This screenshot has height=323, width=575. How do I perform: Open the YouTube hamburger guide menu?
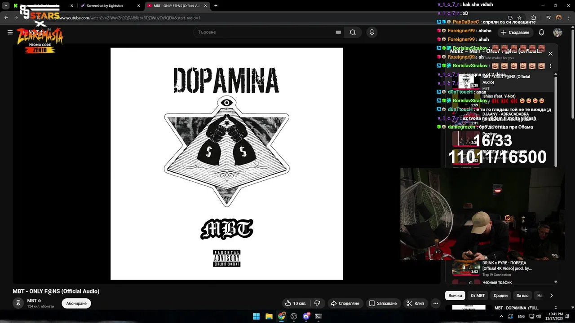pos(10,32)
